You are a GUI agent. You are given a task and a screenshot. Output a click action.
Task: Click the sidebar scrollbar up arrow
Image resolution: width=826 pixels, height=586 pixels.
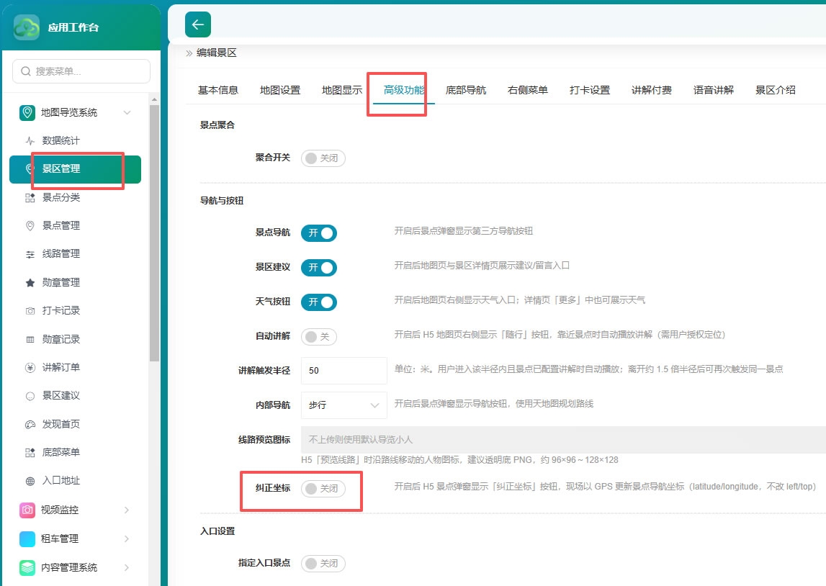pyautogui.click(x=154, y=99)
